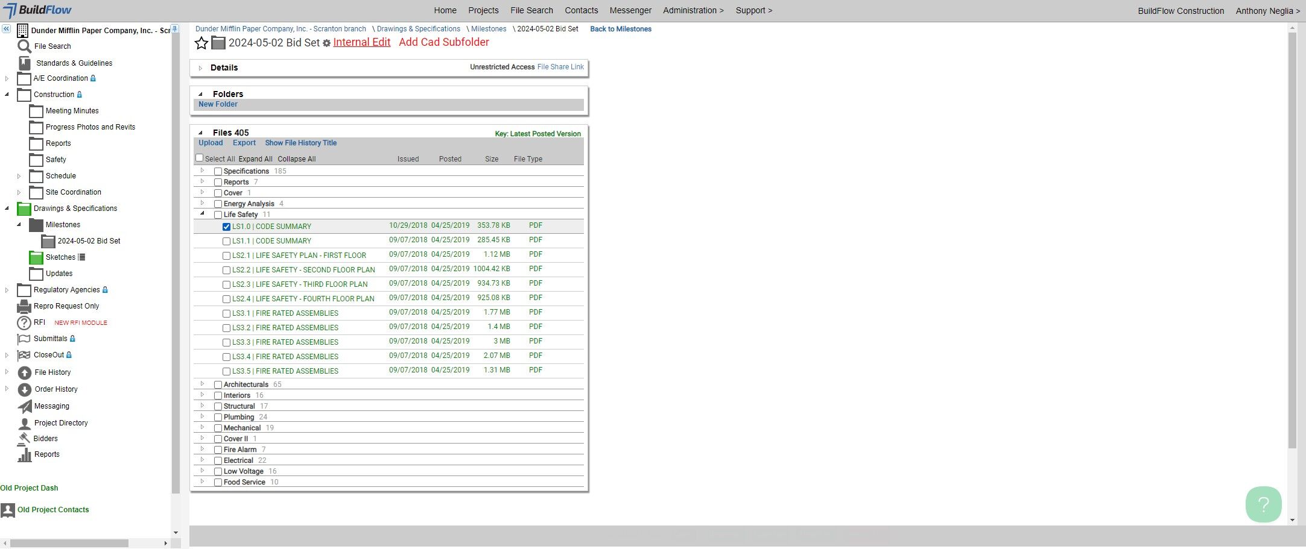Click New Folder link
Image resolution: width=1306 pixels, height=549 pixels.
click(x=218, y=104)
